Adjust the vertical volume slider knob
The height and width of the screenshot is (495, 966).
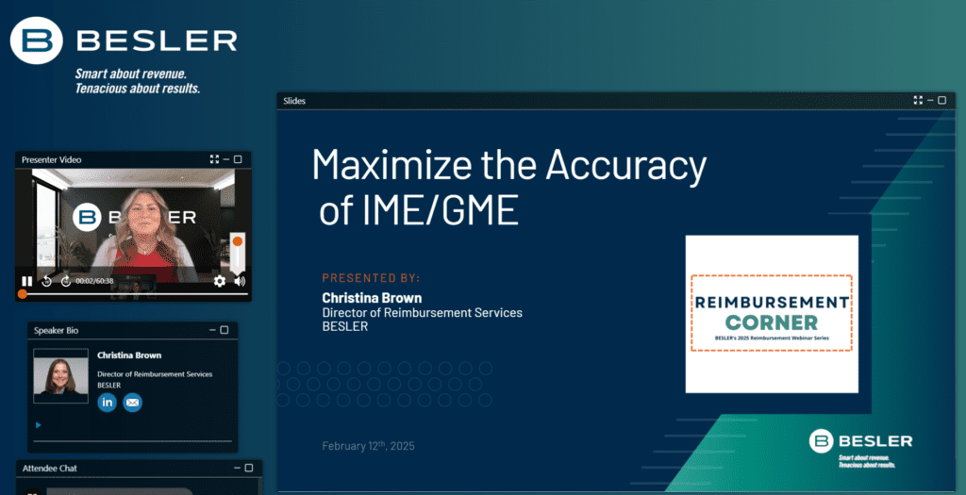[237, 240]
